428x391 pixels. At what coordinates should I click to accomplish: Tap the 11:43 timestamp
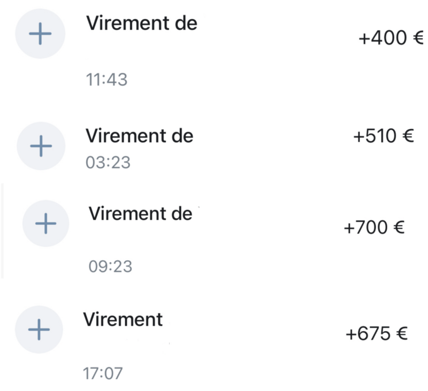click(106, 80)
